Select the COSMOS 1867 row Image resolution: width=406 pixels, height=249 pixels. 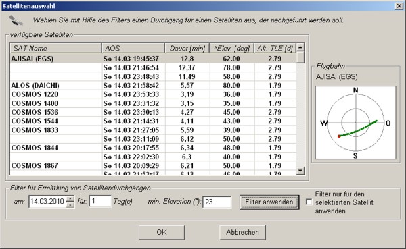pyautogui.click(x=154, y=165)
